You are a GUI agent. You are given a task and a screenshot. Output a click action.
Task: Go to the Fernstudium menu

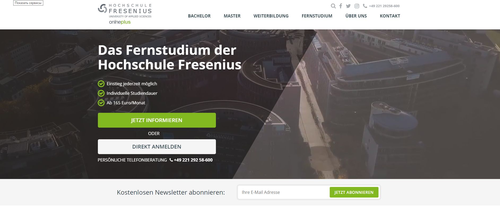[x=317, y=16]
